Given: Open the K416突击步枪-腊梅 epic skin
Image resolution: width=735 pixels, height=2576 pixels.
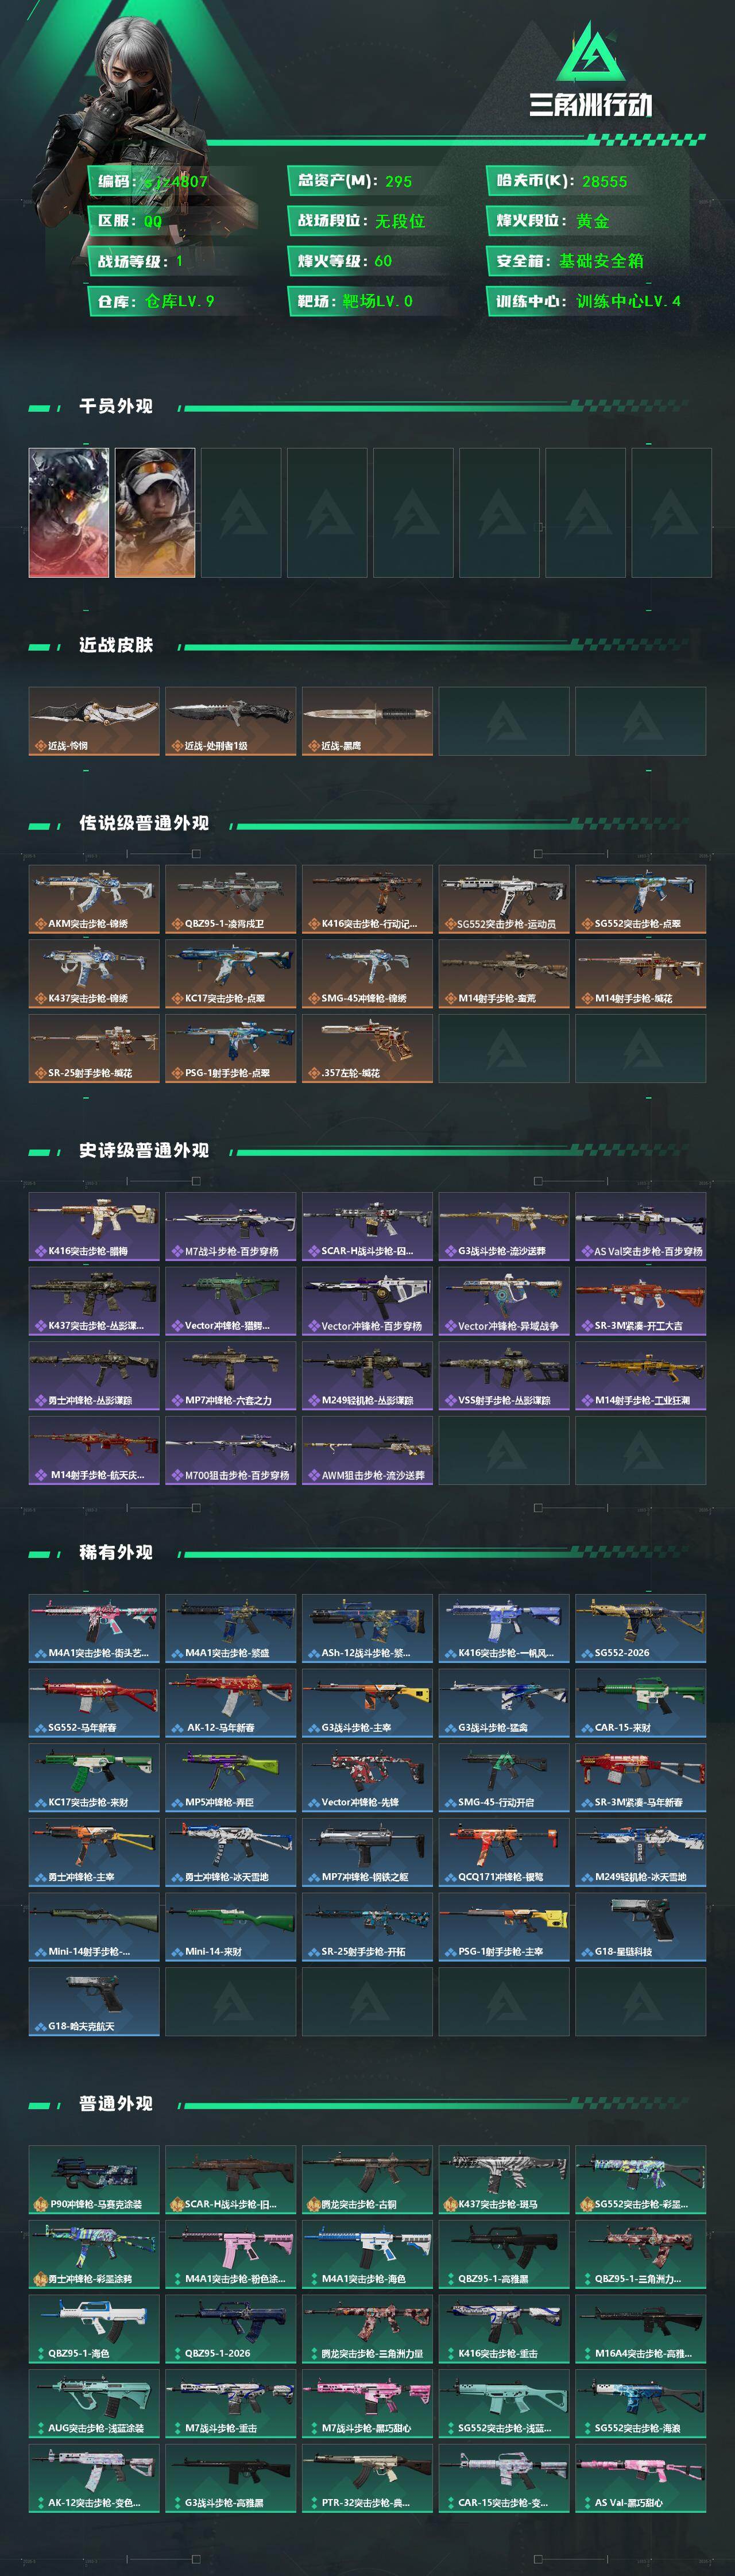Looking at the screenshot, I should [x=94, y=1226].
